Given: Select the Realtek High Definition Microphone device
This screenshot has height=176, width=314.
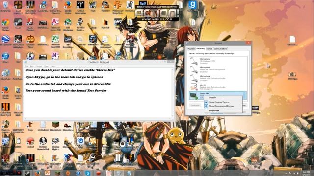Looking at the screenshot, I should pos(218,78).
